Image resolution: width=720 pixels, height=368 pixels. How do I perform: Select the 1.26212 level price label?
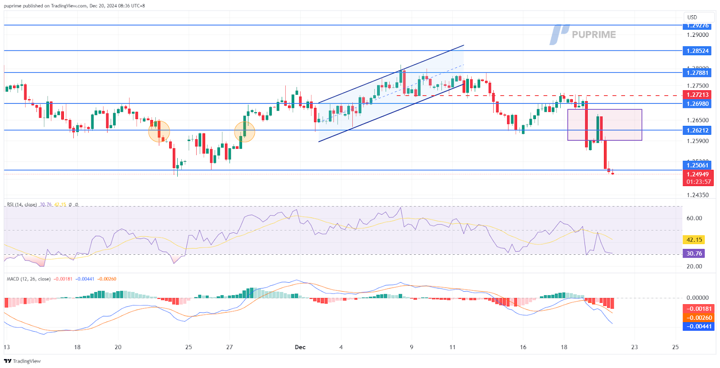click(x=697, y=130)
